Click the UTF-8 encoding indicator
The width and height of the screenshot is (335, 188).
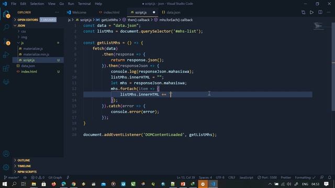point(220,178)
